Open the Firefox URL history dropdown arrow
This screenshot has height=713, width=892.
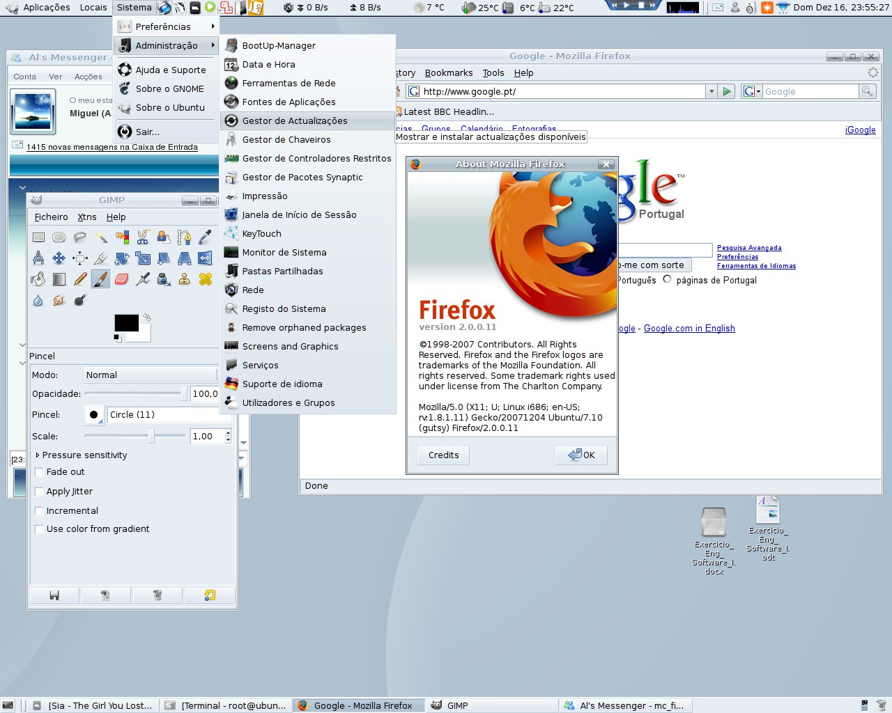[712, 91]
